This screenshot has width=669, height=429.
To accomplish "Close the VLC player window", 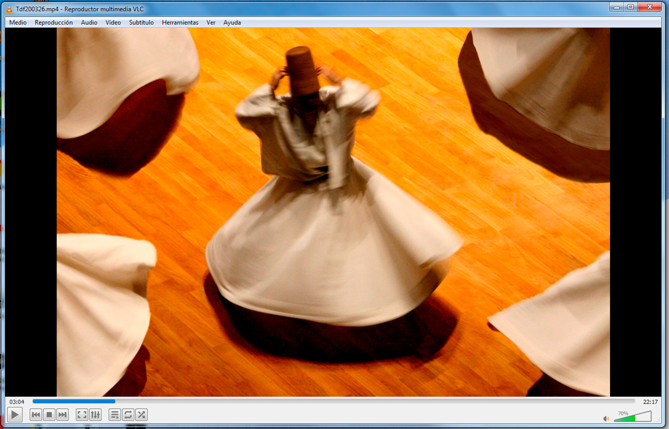I will pos(650,7).
